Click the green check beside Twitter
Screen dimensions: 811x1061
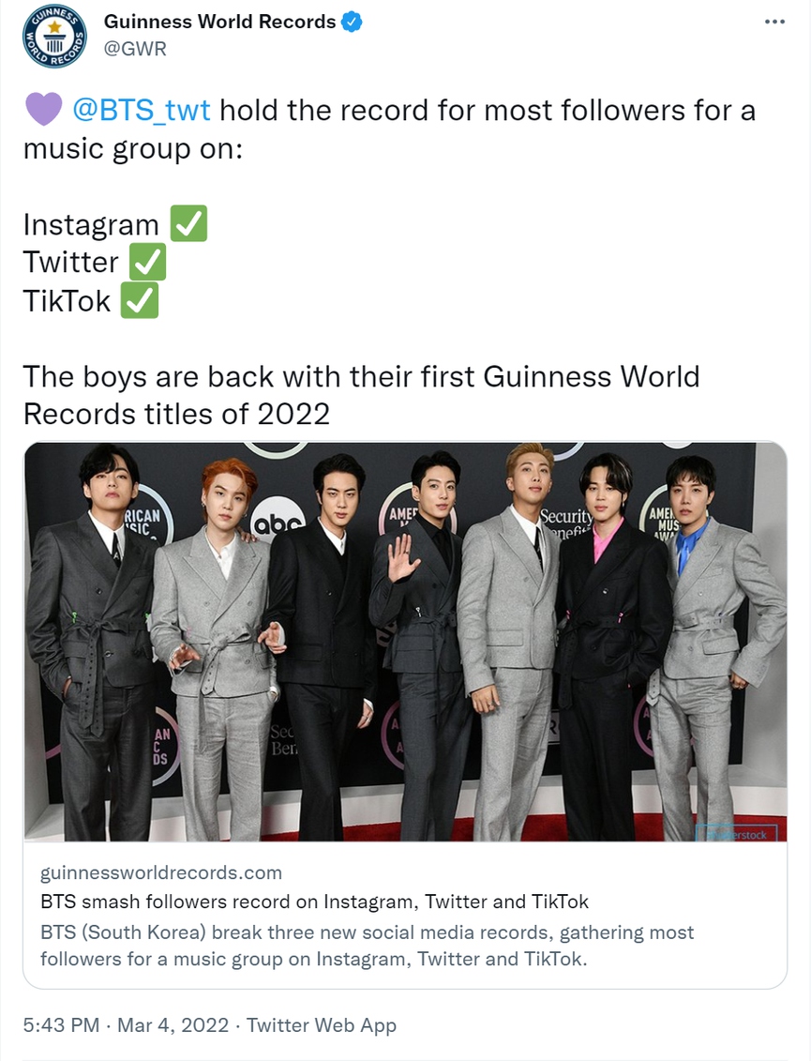pyautogui.click(x=147, y=263)
